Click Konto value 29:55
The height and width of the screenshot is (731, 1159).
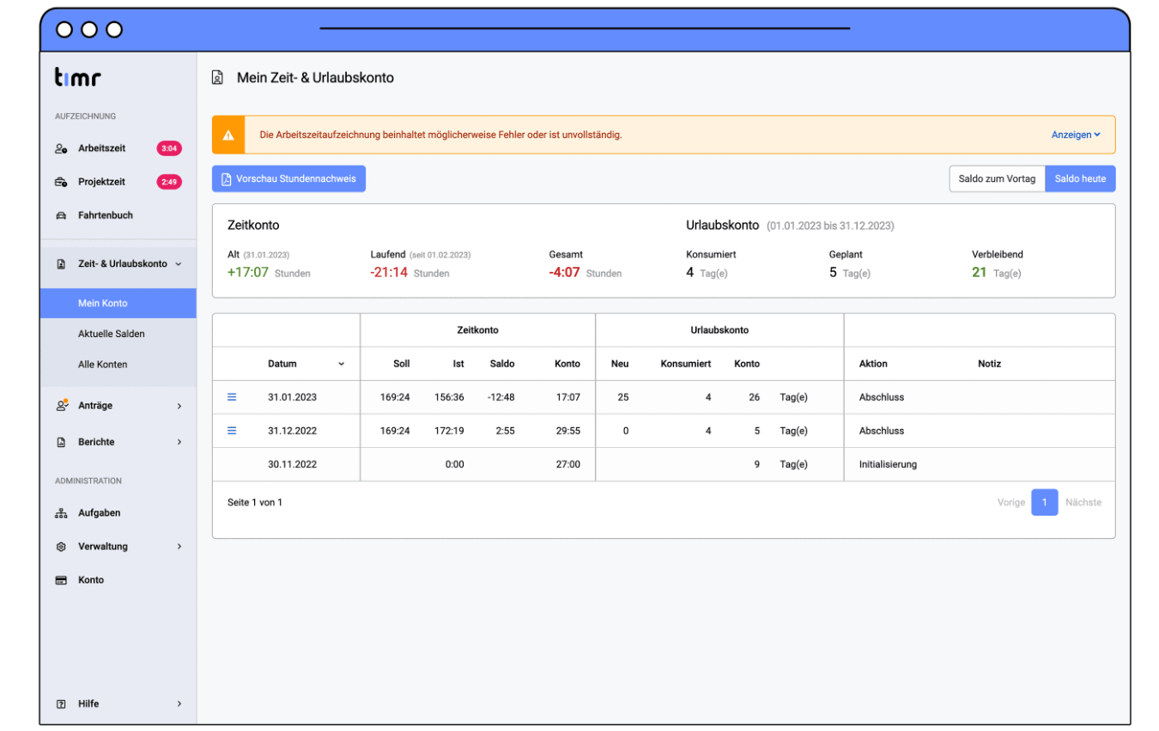(567, 431)
